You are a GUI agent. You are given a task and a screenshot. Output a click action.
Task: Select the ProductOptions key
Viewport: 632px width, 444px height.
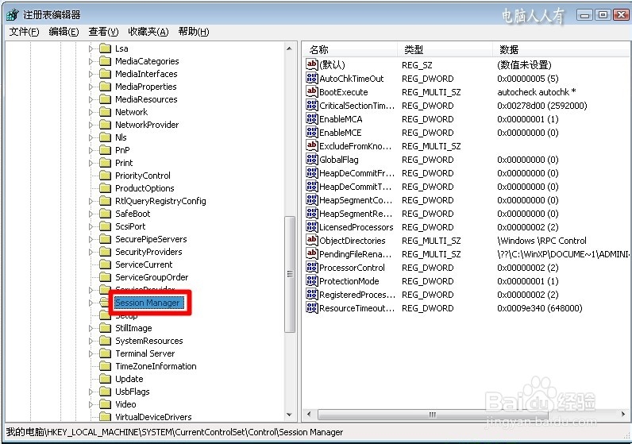(x=145, y=188)
